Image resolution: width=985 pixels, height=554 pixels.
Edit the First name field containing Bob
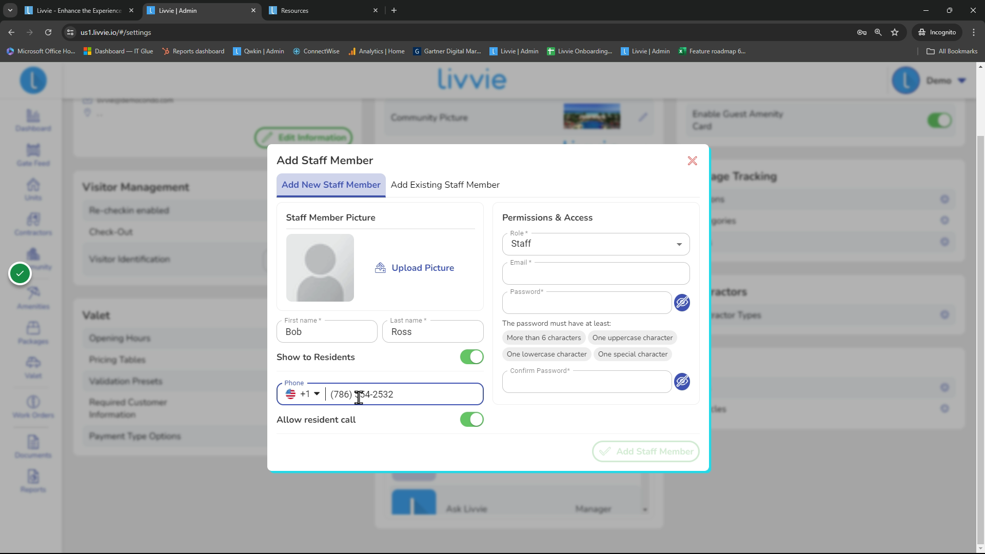[x=327, y=332]
